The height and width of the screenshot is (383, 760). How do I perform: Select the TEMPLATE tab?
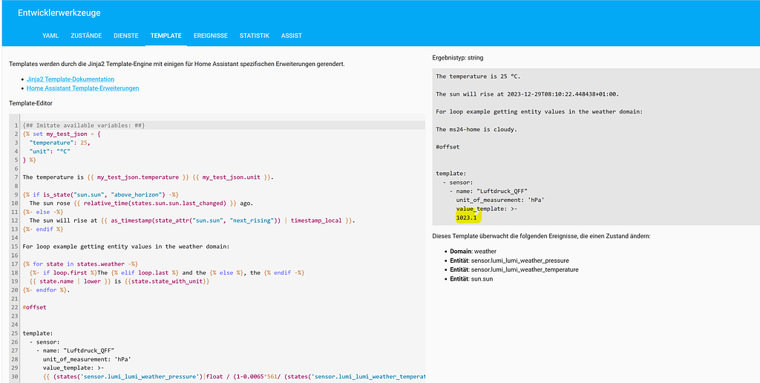coord(166,36)
